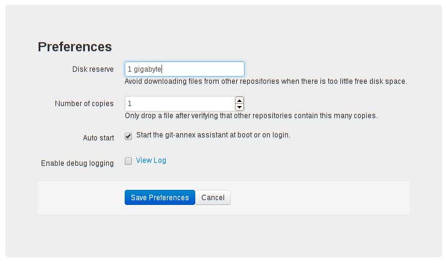The height and width of the screenshot is (261, 447).
Task: Click the 'Avoid downloading files' help text
Action: (x=266, y=81)
